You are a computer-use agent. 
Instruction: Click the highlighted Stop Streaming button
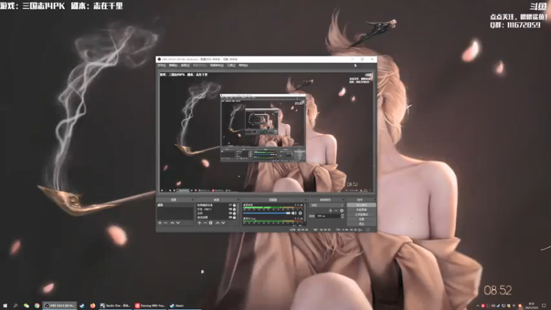pos(361,205)
